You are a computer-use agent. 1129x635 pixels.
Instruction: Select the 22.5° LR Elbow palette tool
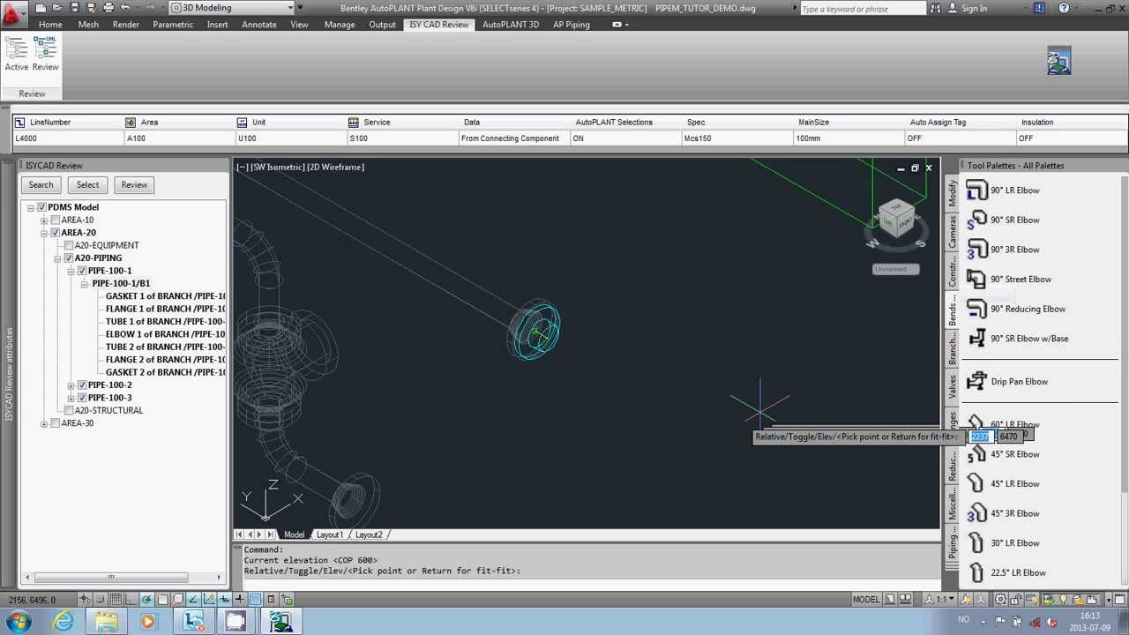coord(1006,572)
